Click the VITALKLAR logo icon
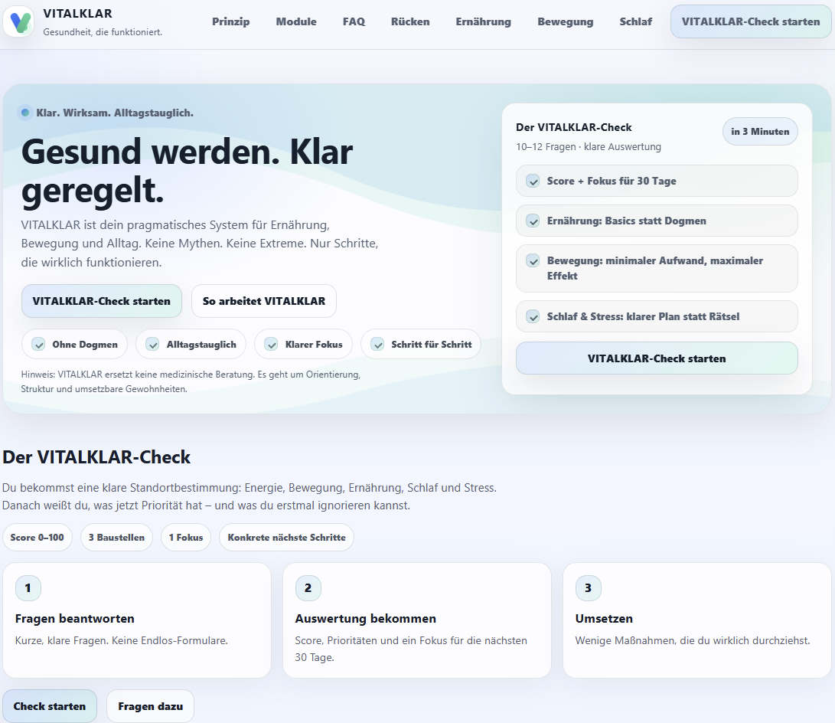Screen dimensions: 835x723 click(x=18, y=21)
